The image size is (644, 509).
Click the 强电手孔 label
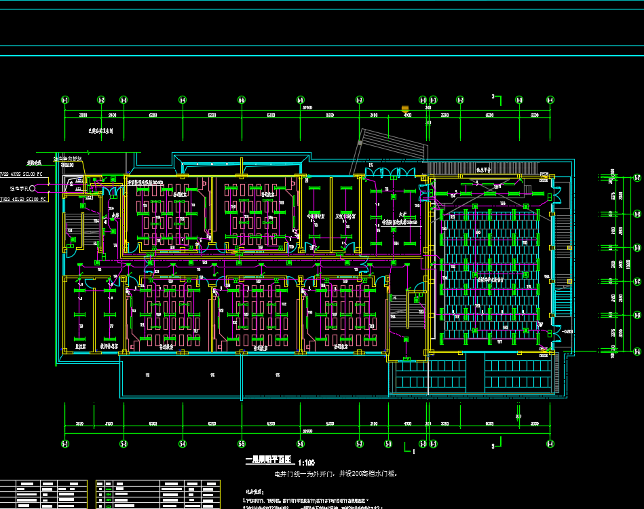[x=19, y=189]
